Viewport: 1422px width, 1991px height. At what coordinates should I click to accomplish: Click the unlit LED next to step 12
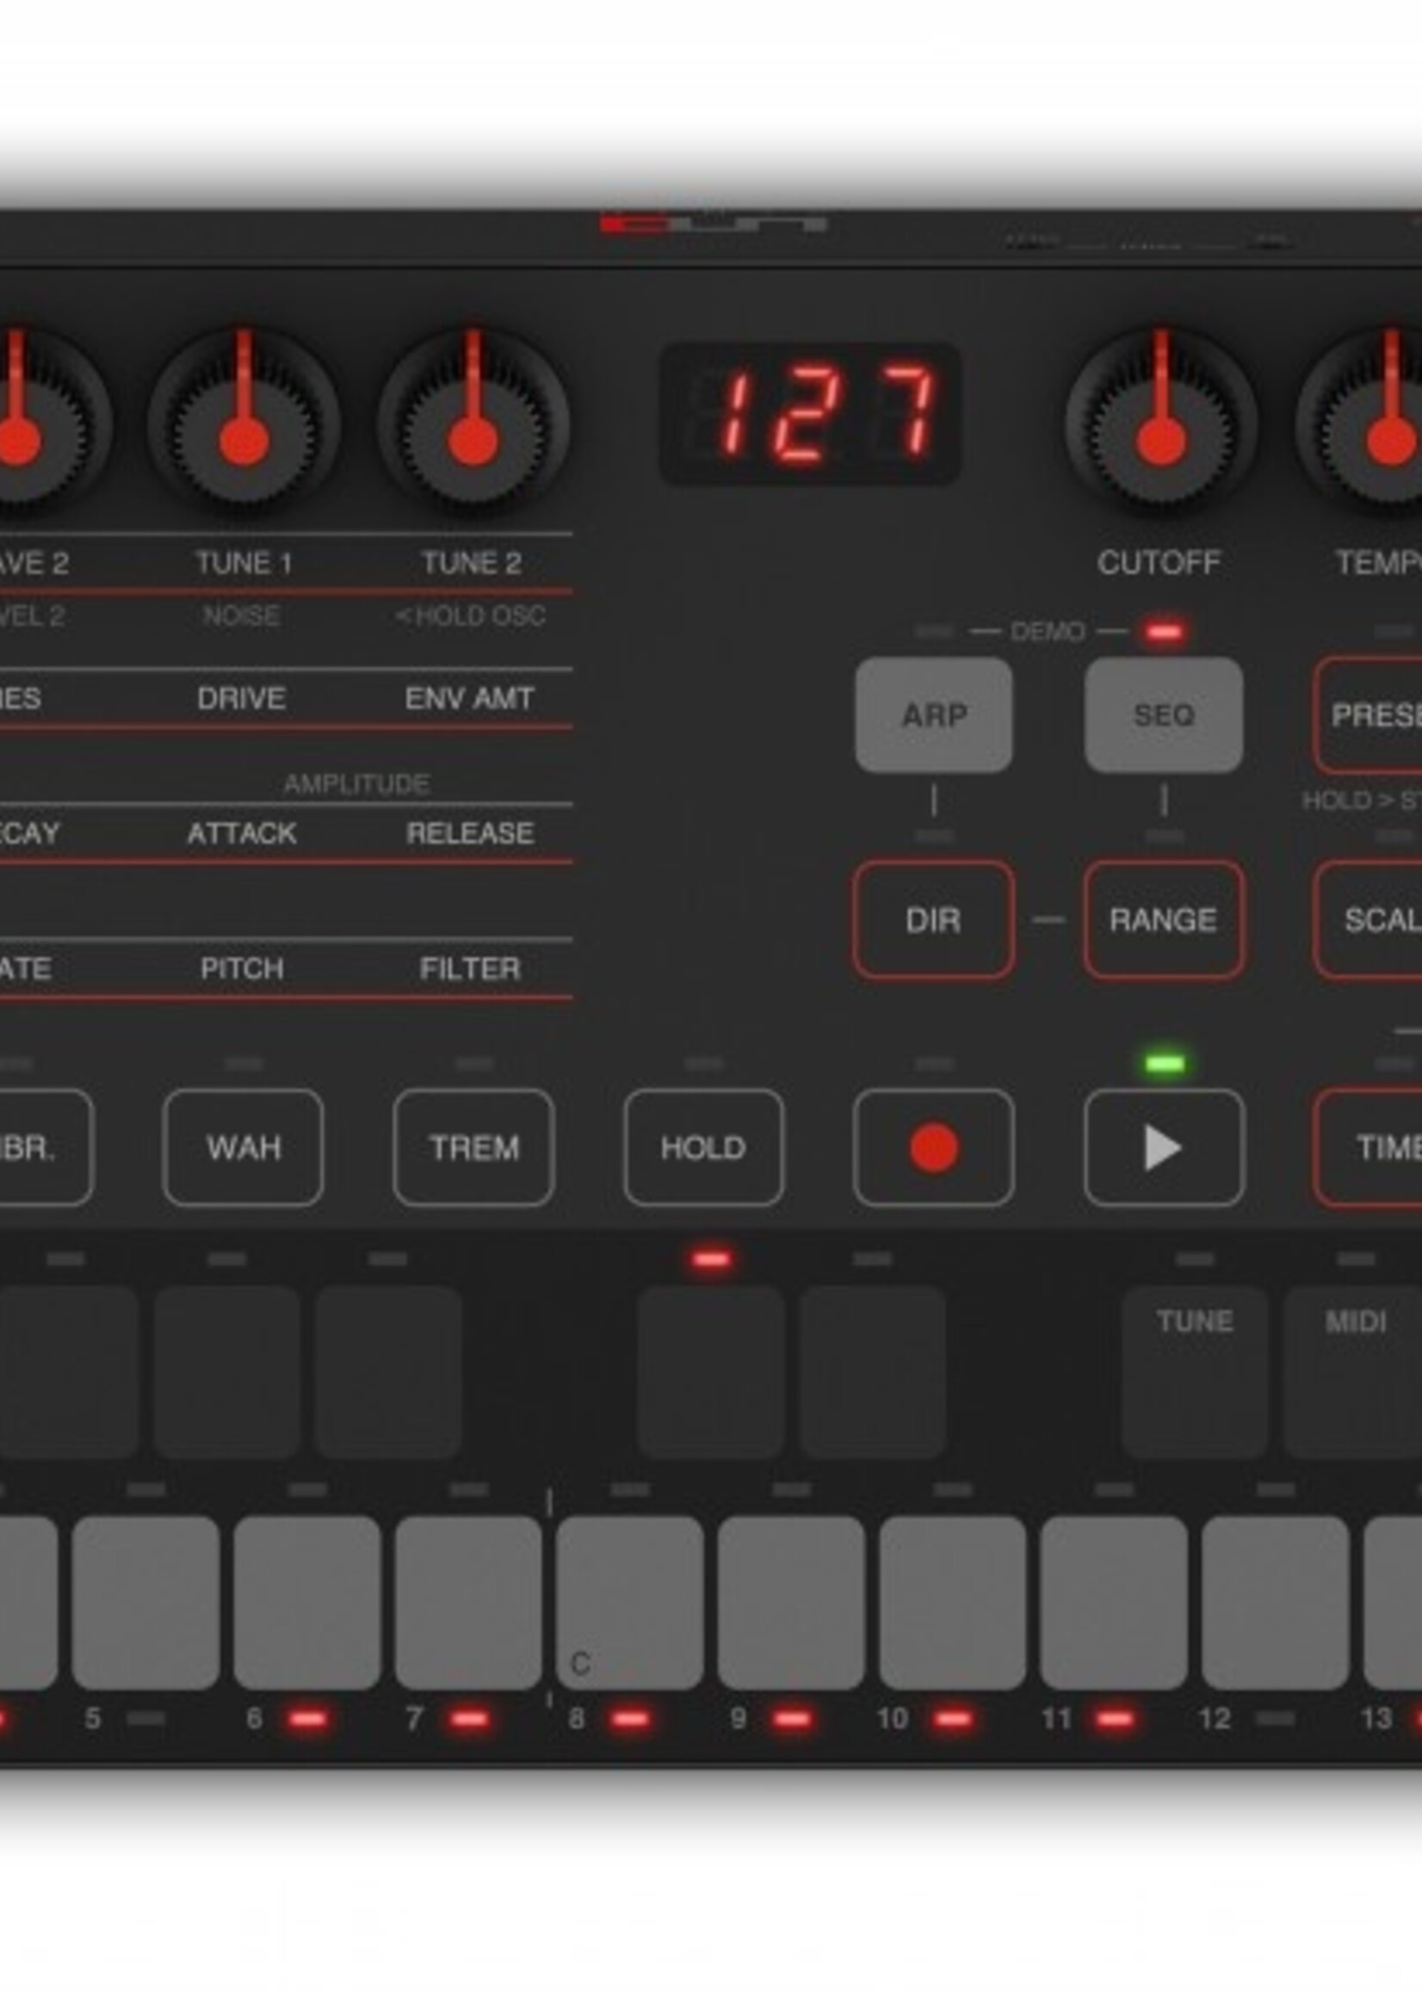tap(1275, 1720)
